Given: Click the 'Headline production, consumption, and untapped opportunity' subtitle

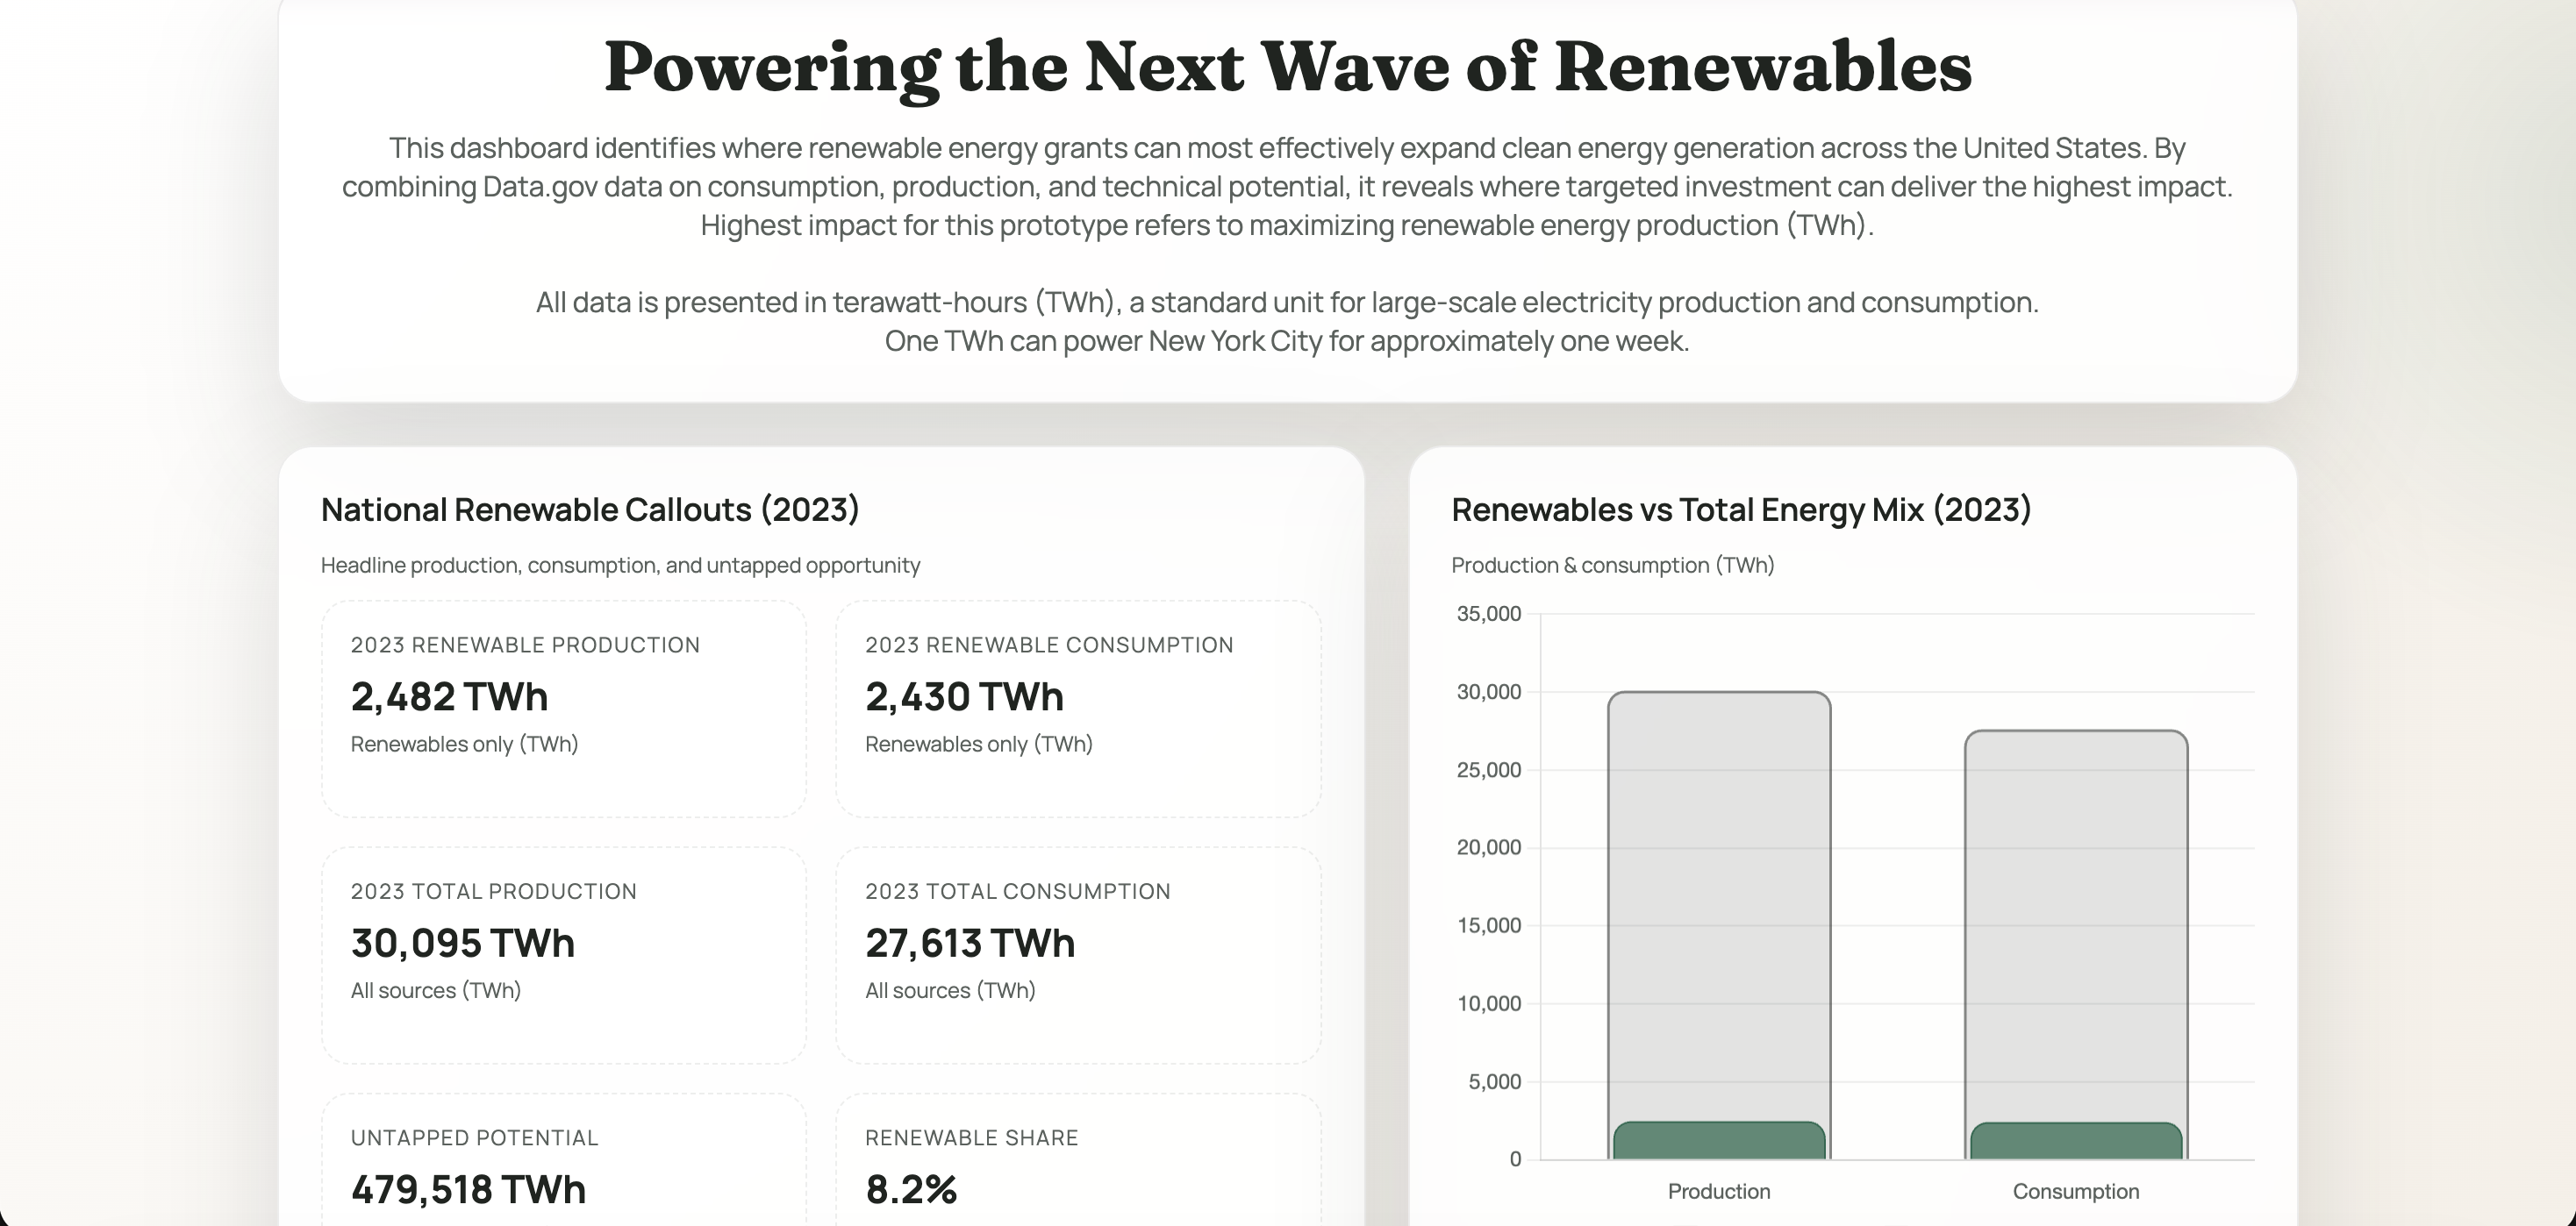Looking at the screenshot, I should pyautogui.click(x=620, y=566).
